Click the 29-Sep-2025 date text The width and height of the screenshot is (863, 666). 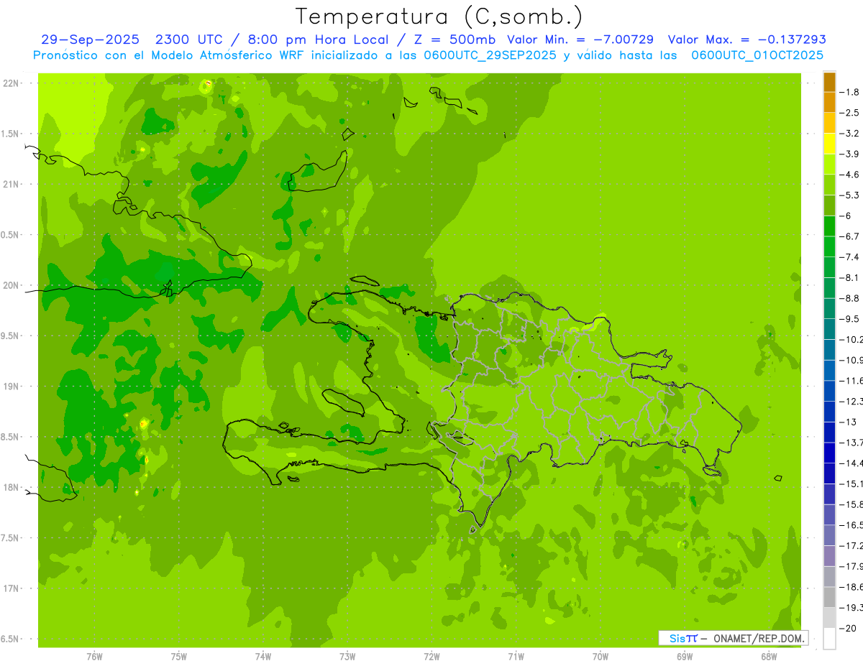[90, 40]
